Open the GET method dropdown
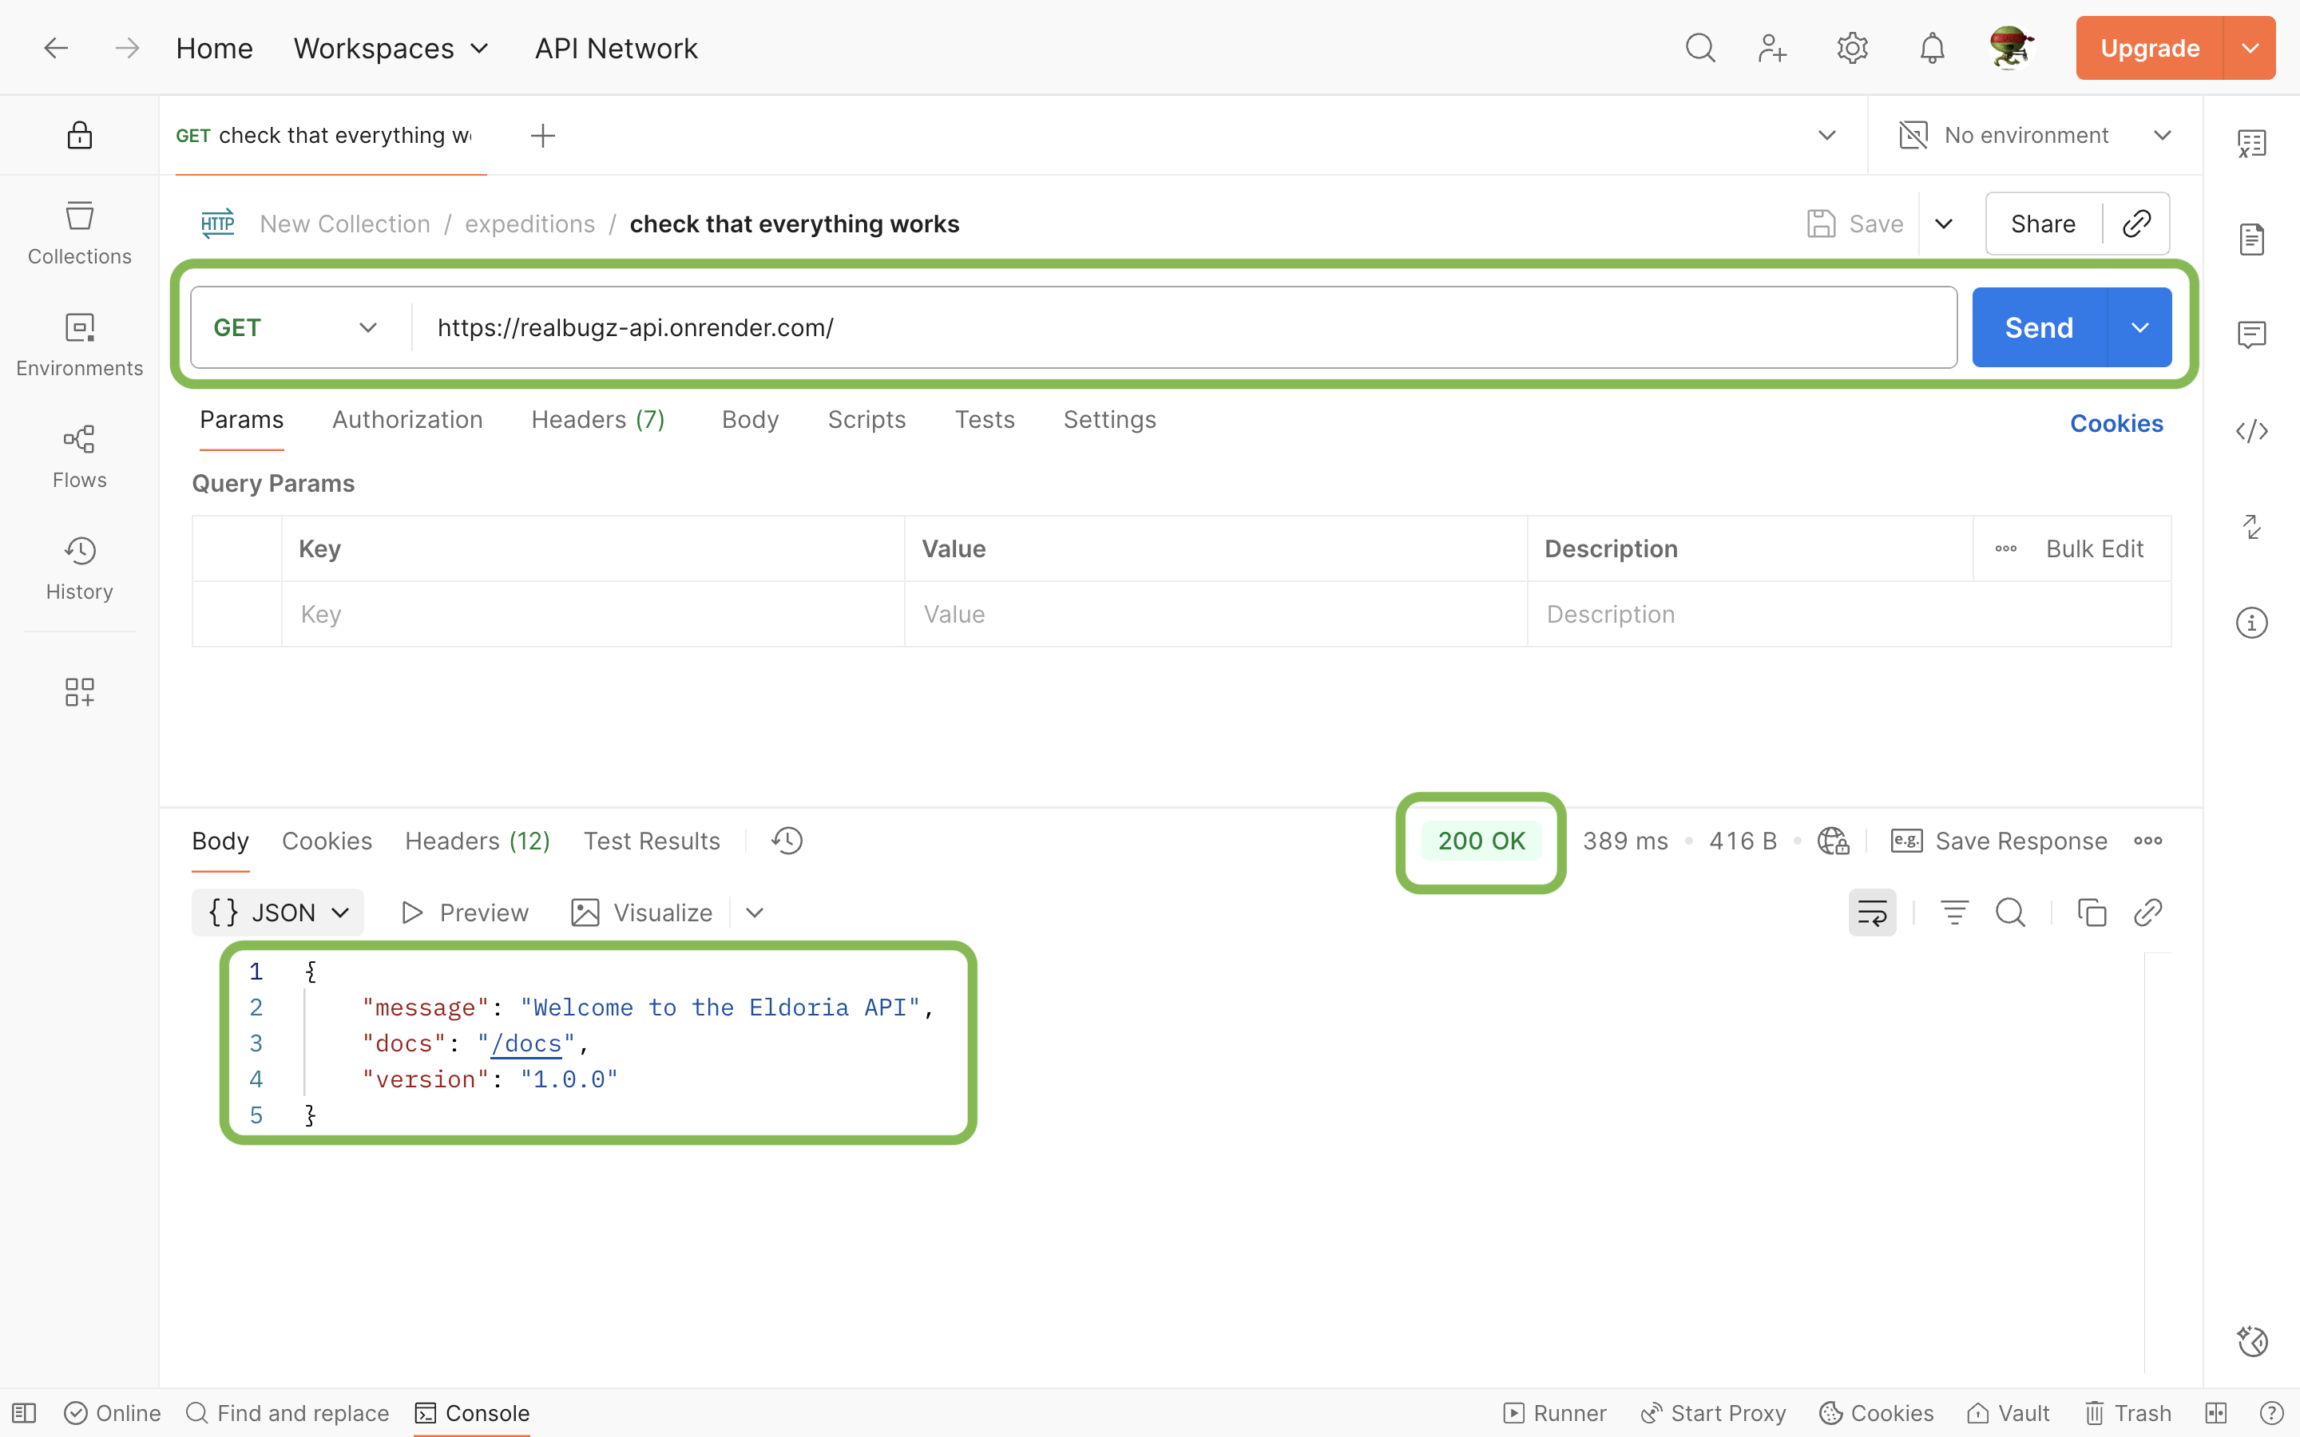The height and width of the screenshot is (1437, 2300). 296,328
